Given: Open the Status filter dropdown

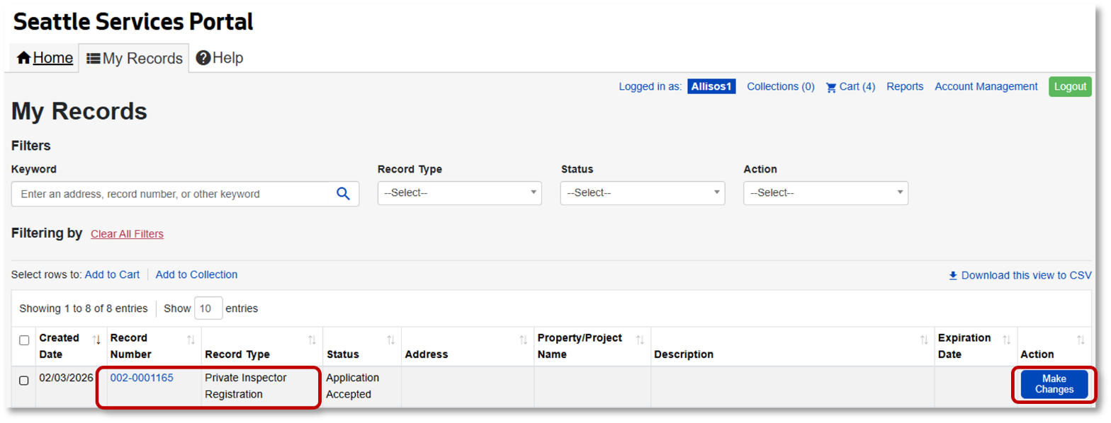Looking at the screenshot, I should coord(643,193).
